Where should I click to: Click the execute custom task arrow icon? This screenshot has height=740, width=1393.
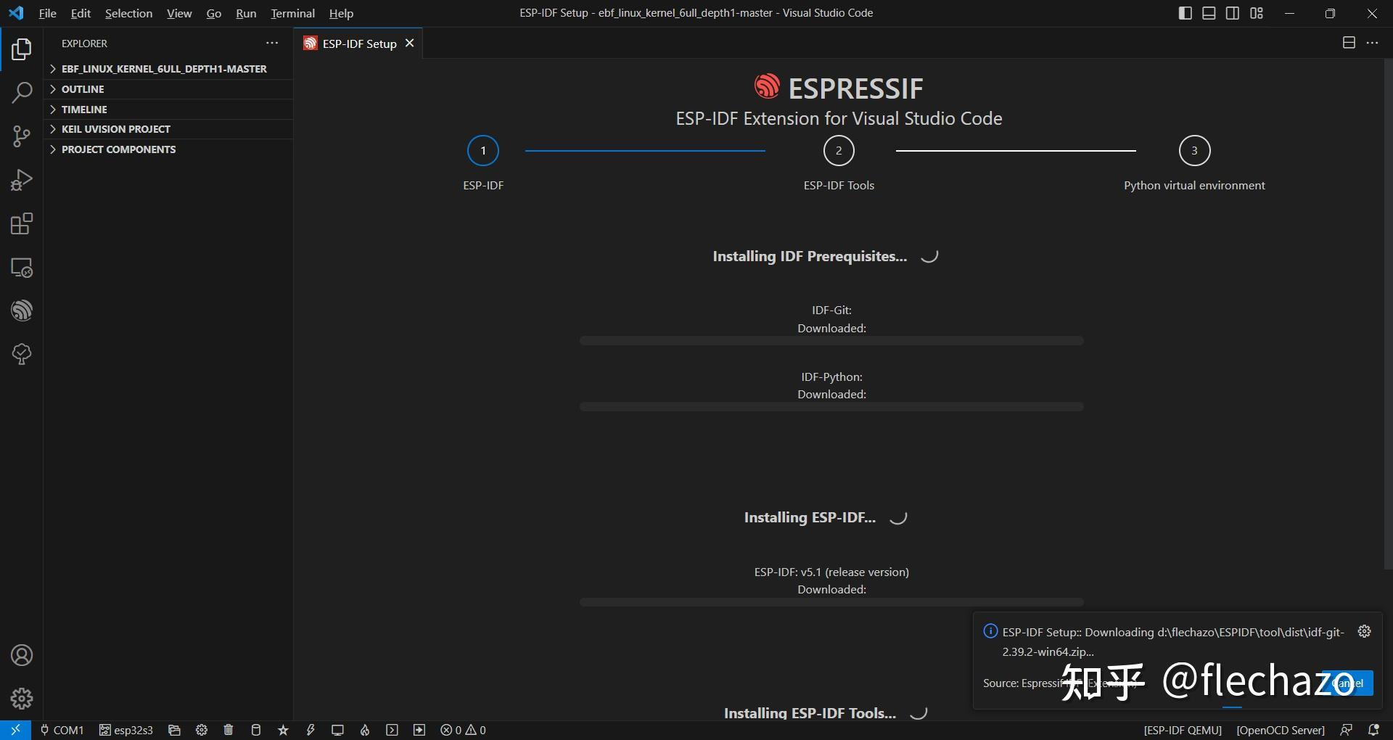(x=419, y=730)
